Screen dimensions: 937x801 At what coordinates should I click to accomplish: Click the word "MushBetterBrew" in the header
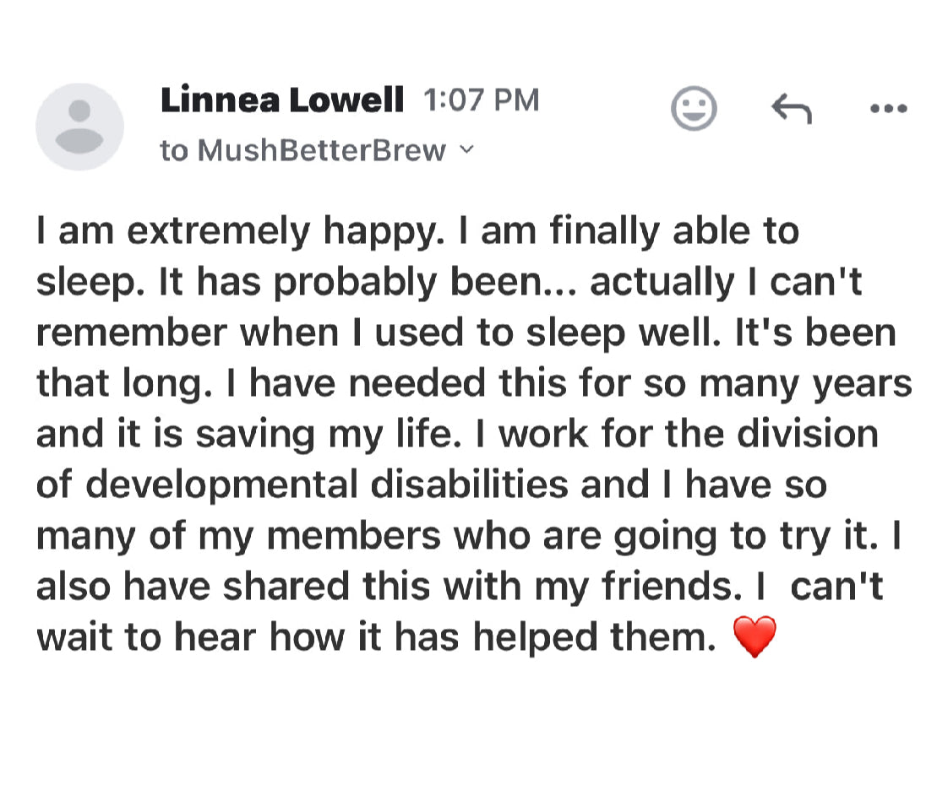[x=322, y=150]
